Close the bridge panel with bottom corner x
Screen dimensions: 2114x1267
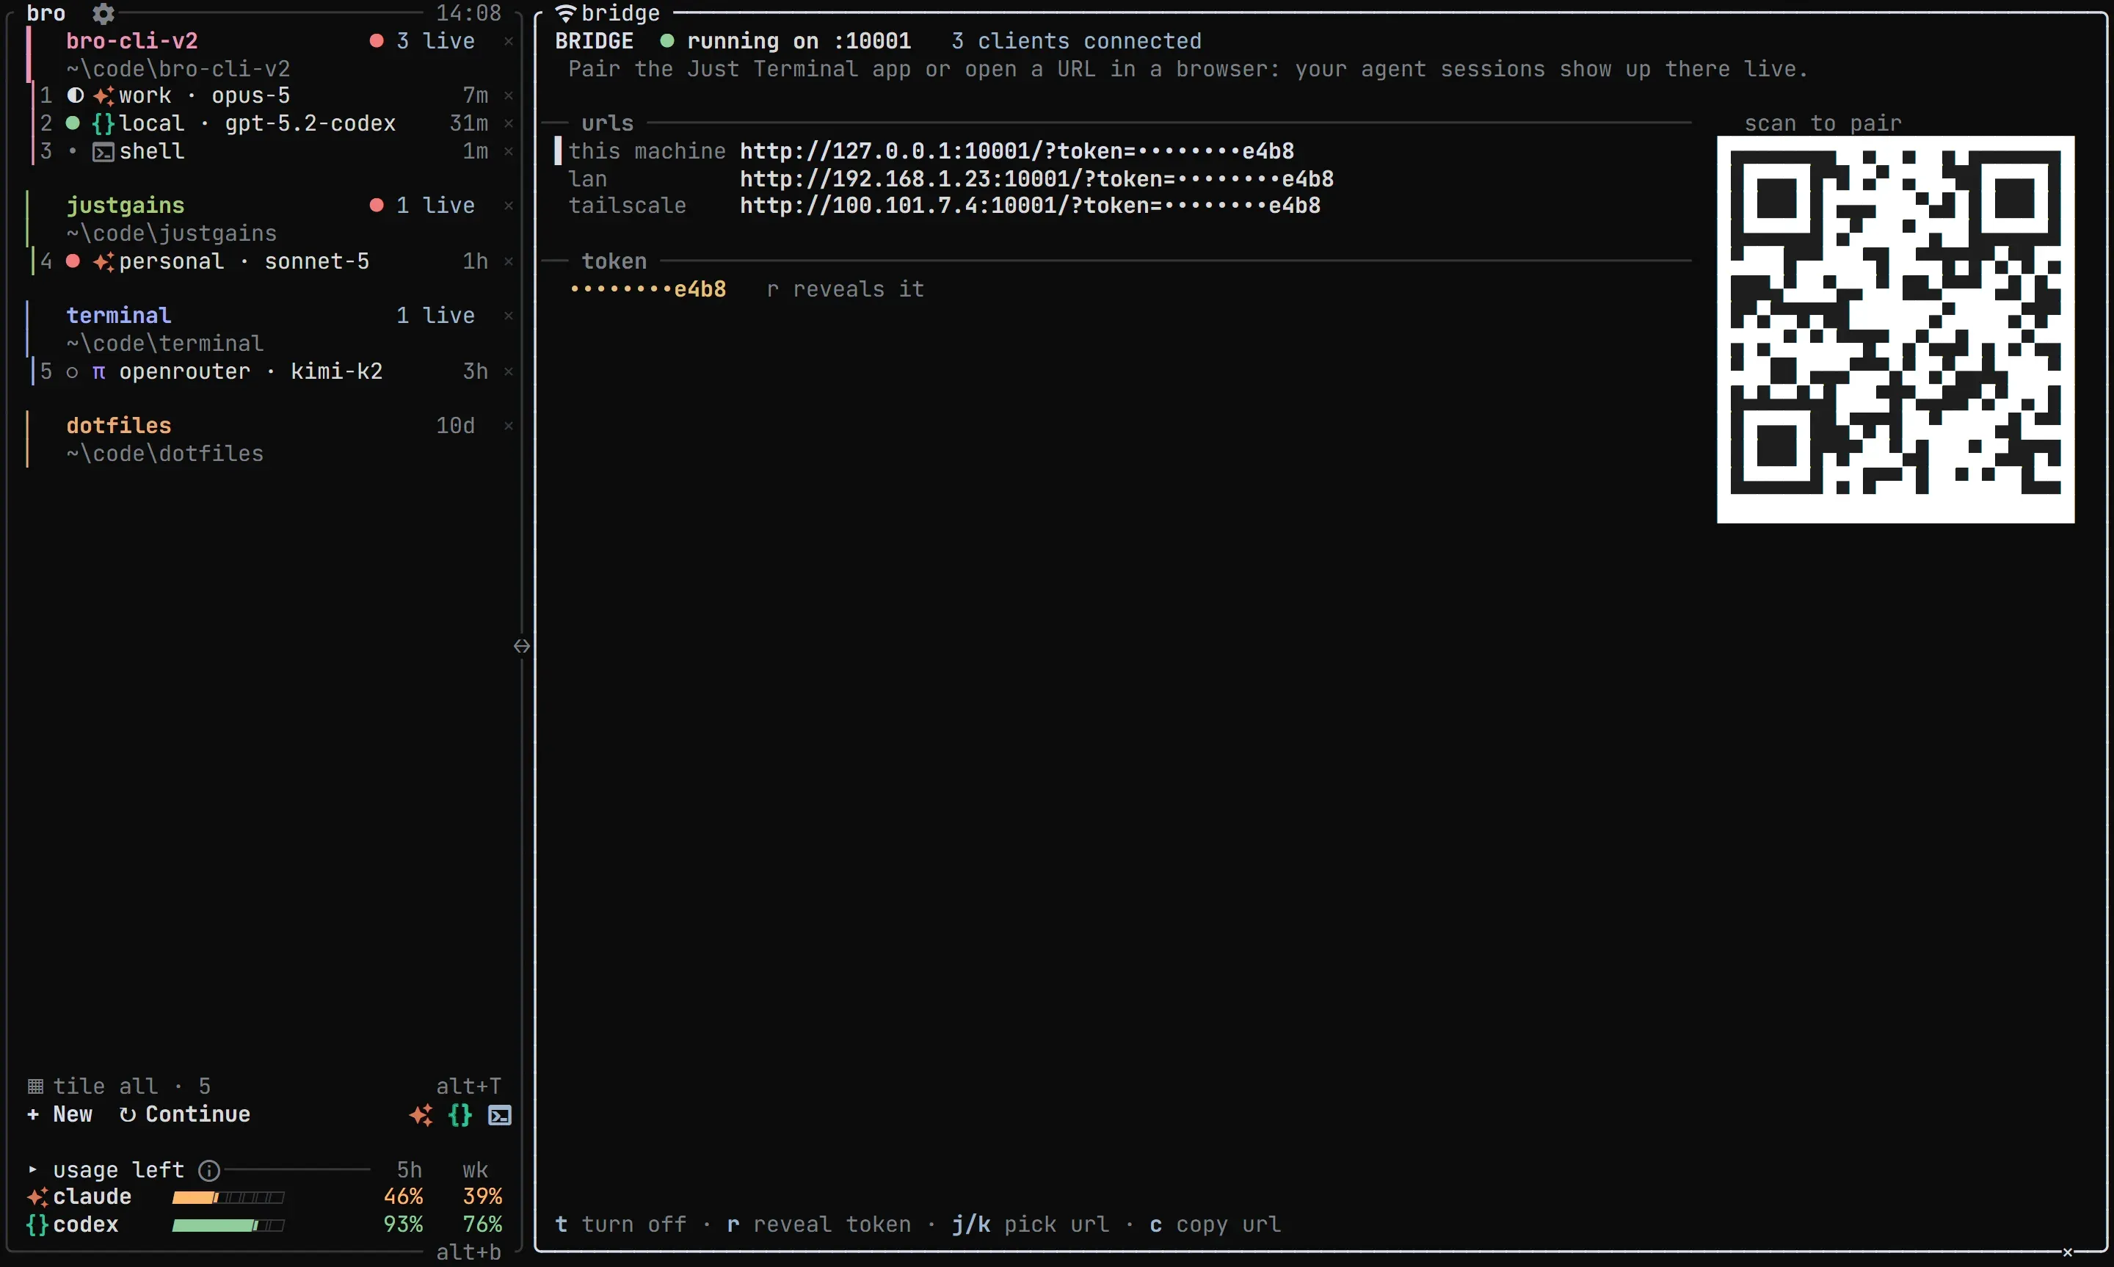(2068, 1252)
